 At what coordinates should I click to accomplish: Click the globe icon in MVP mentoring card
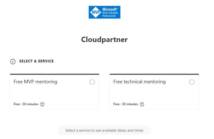(42, 104)
